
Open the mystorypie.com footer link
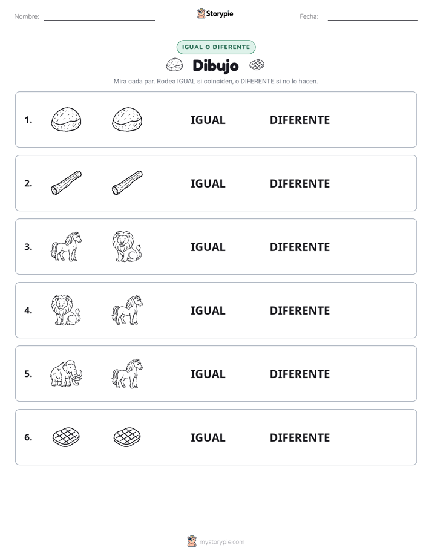tap(216, 541)
